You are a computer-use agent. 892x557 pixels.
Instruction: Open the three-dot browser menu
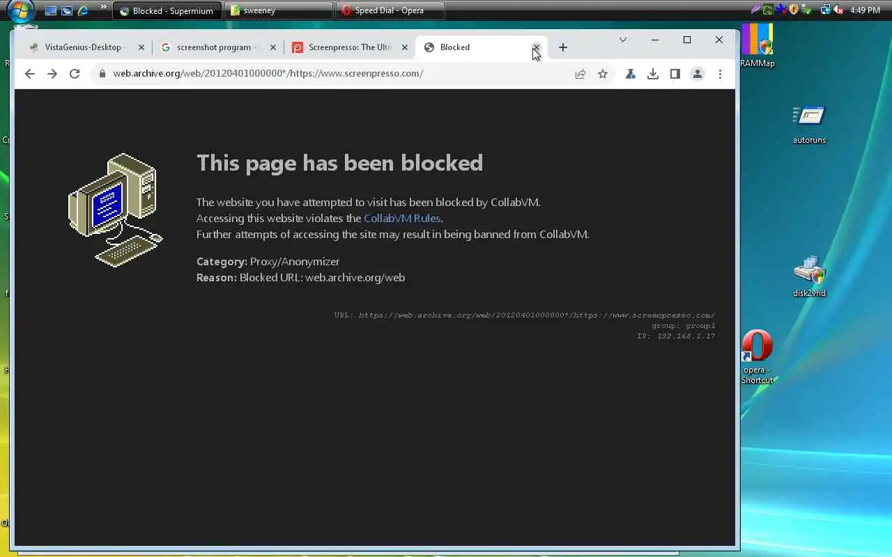click(x=720, y=74)
